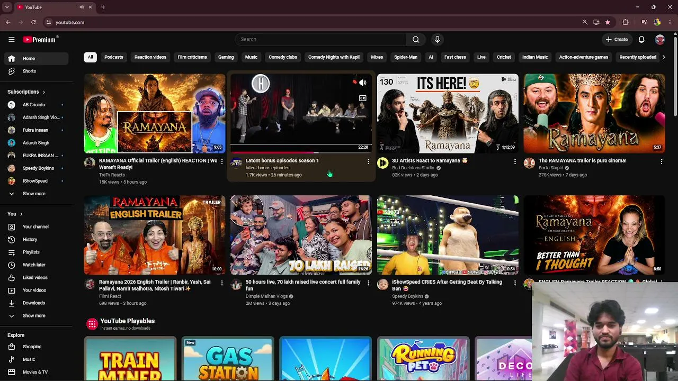Open more options for Latent bonus episodes video
Viewport: 678px width, 381px height.
(x=369, y=161)
